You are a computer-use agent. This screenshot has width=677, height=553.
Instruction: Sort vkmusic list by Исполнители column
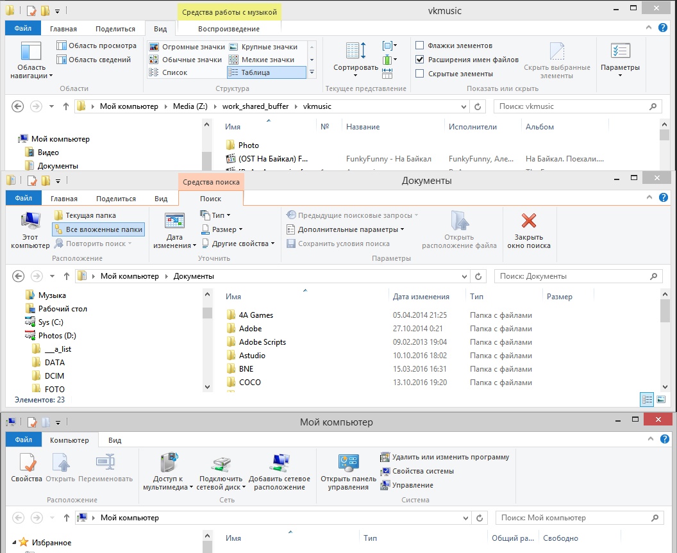coord(483,126)
